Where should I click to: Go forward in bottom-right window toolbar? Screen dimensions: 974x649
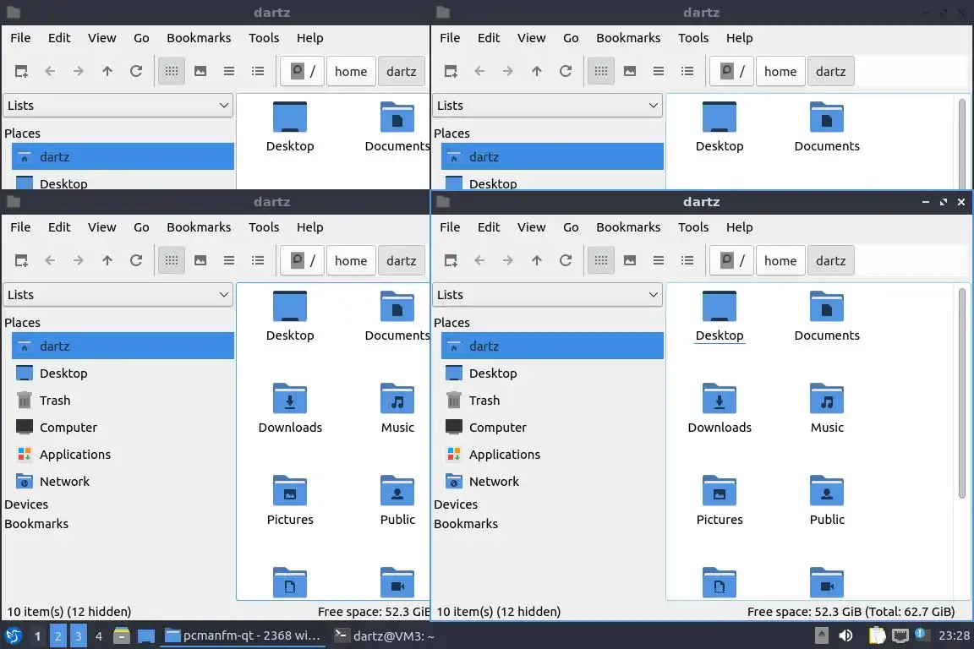pos(508,260)
